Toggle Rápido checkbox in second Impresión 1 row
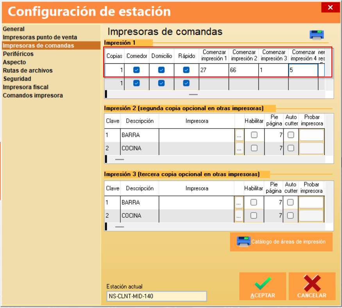Image resolution: width=342 pixels, height=308 pixels. tap(186, 83)
